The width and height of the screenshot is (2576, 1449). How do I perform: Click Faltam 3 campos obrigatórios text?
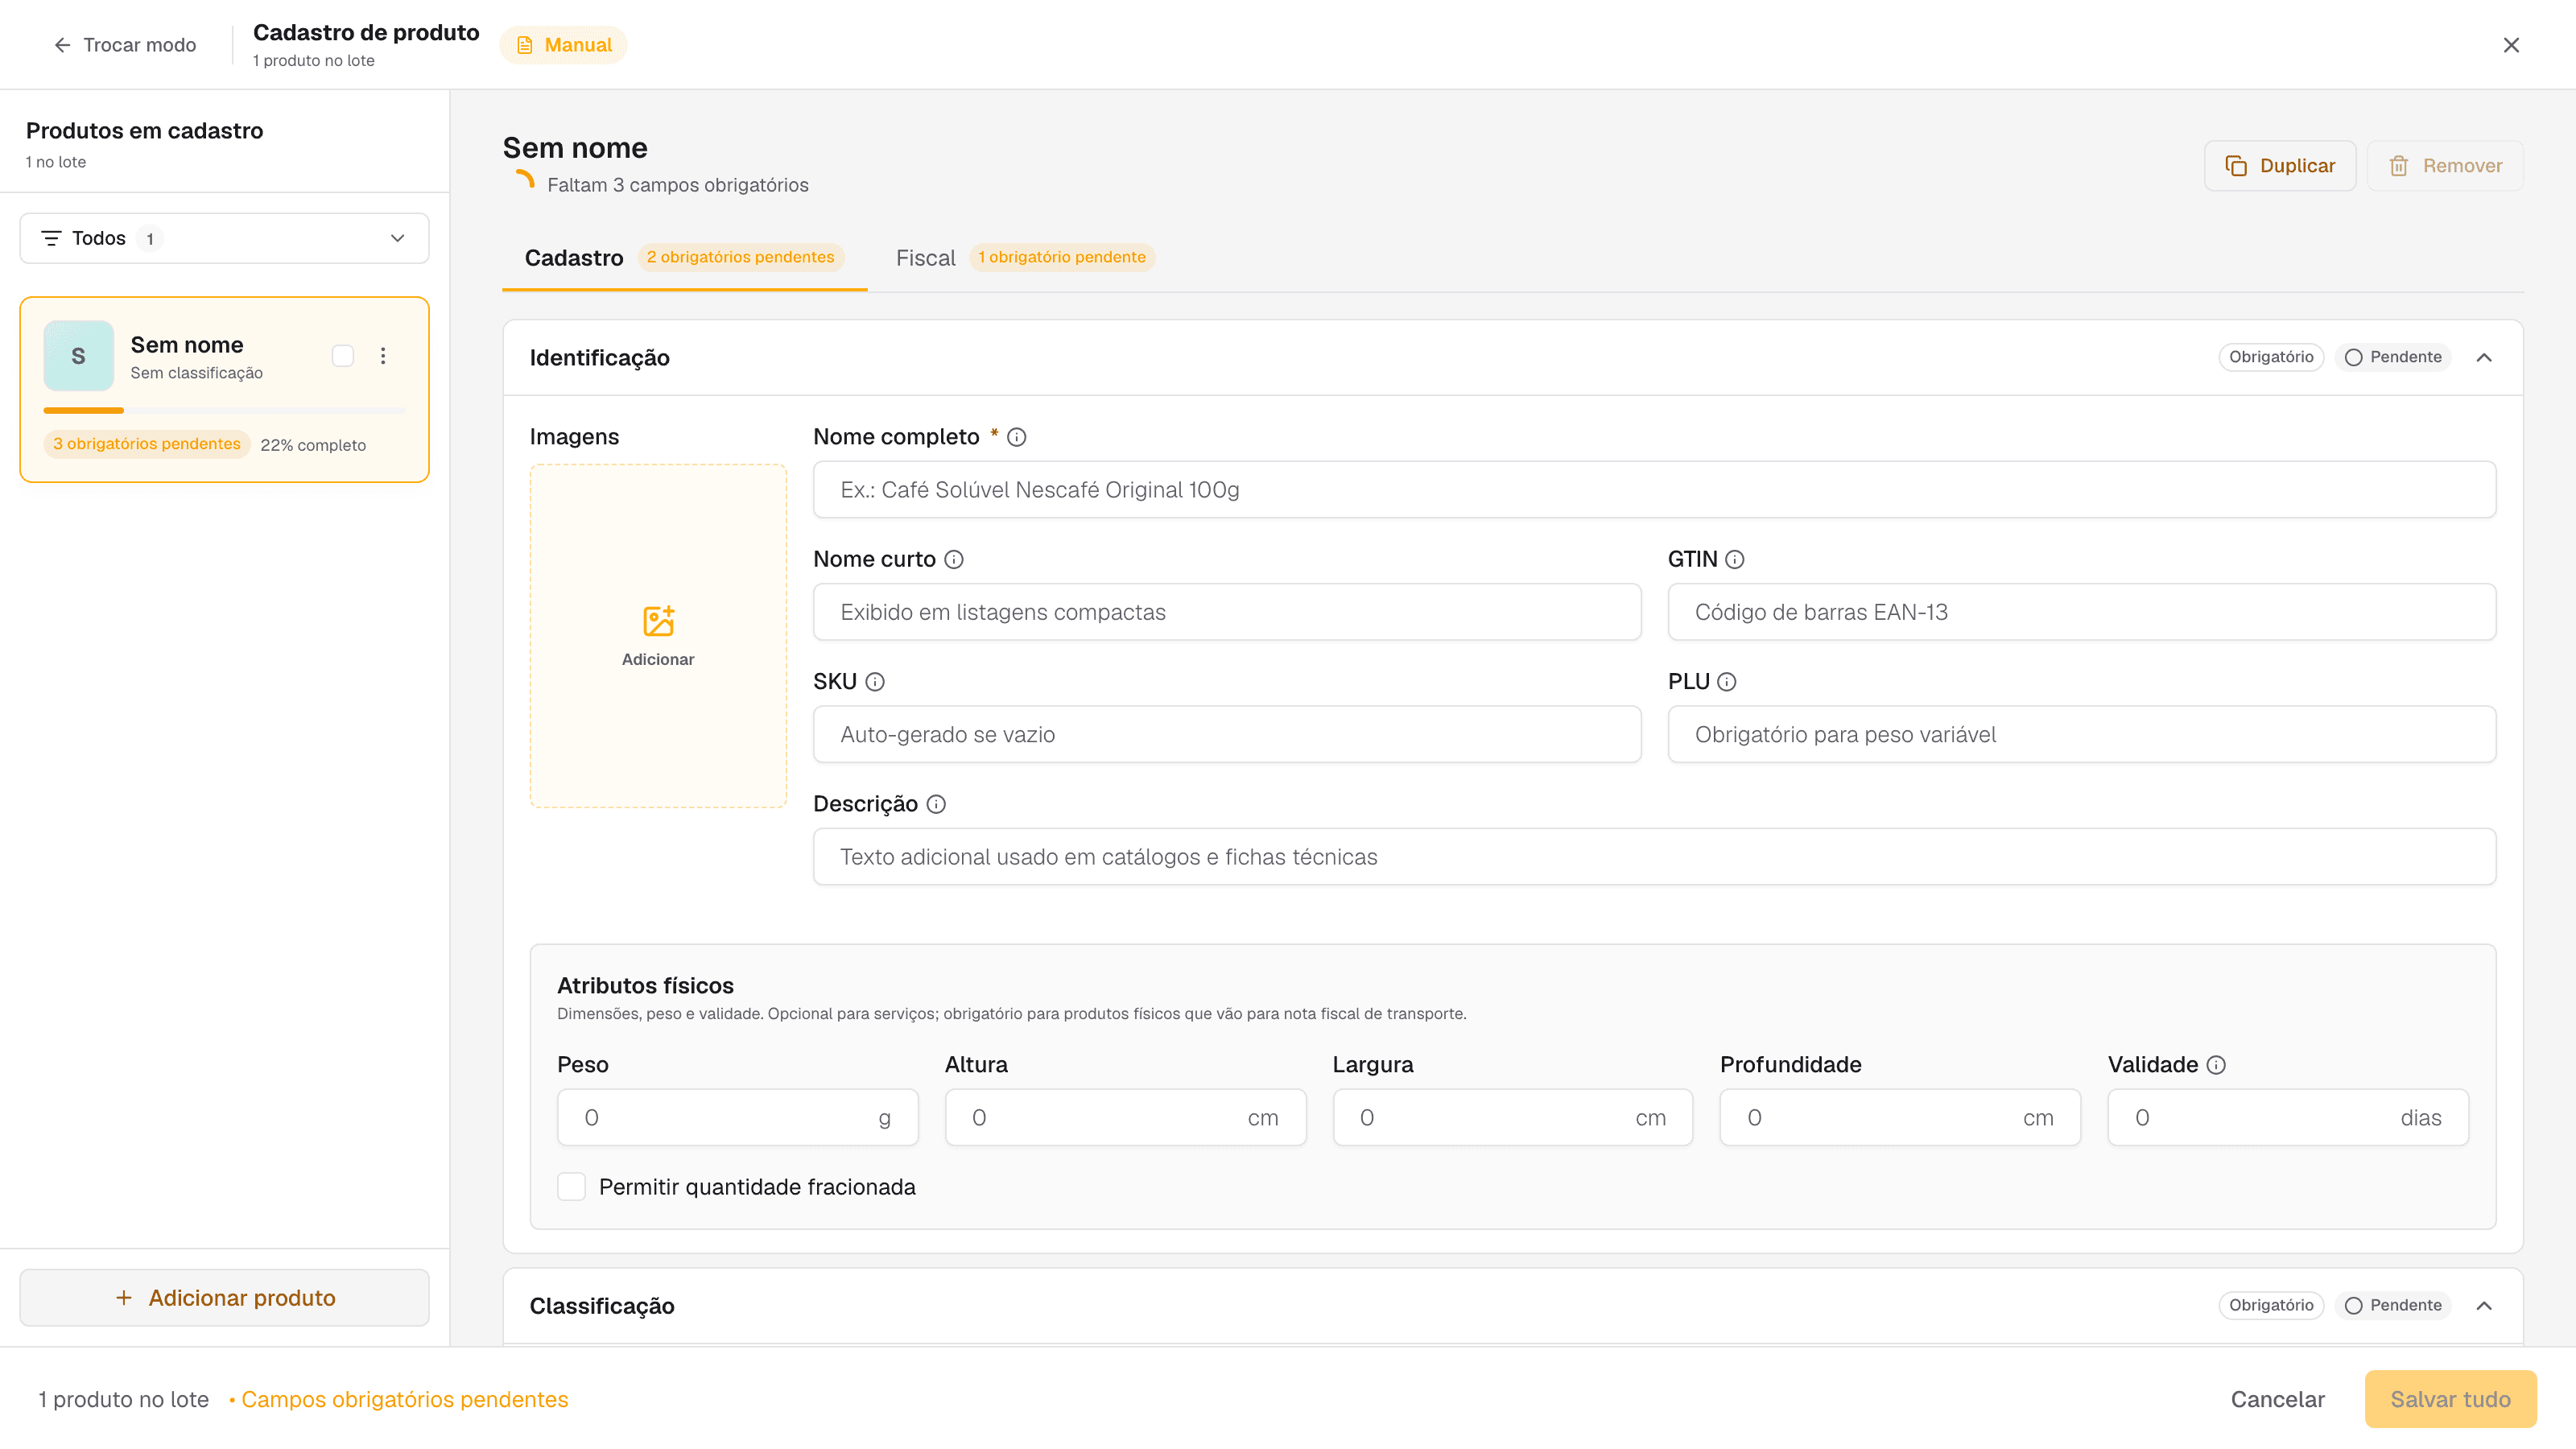click(x=678, y=185)
